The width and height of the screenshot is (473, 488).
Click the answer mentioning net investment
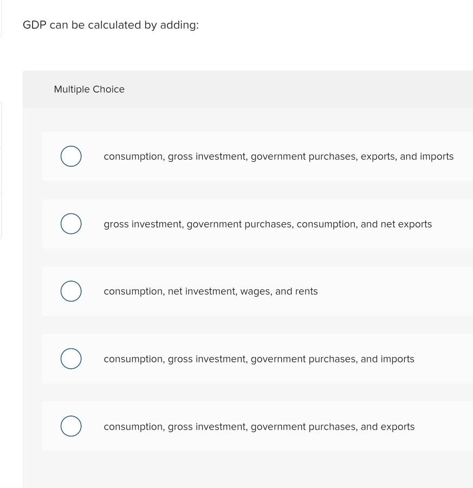point(211,291)
